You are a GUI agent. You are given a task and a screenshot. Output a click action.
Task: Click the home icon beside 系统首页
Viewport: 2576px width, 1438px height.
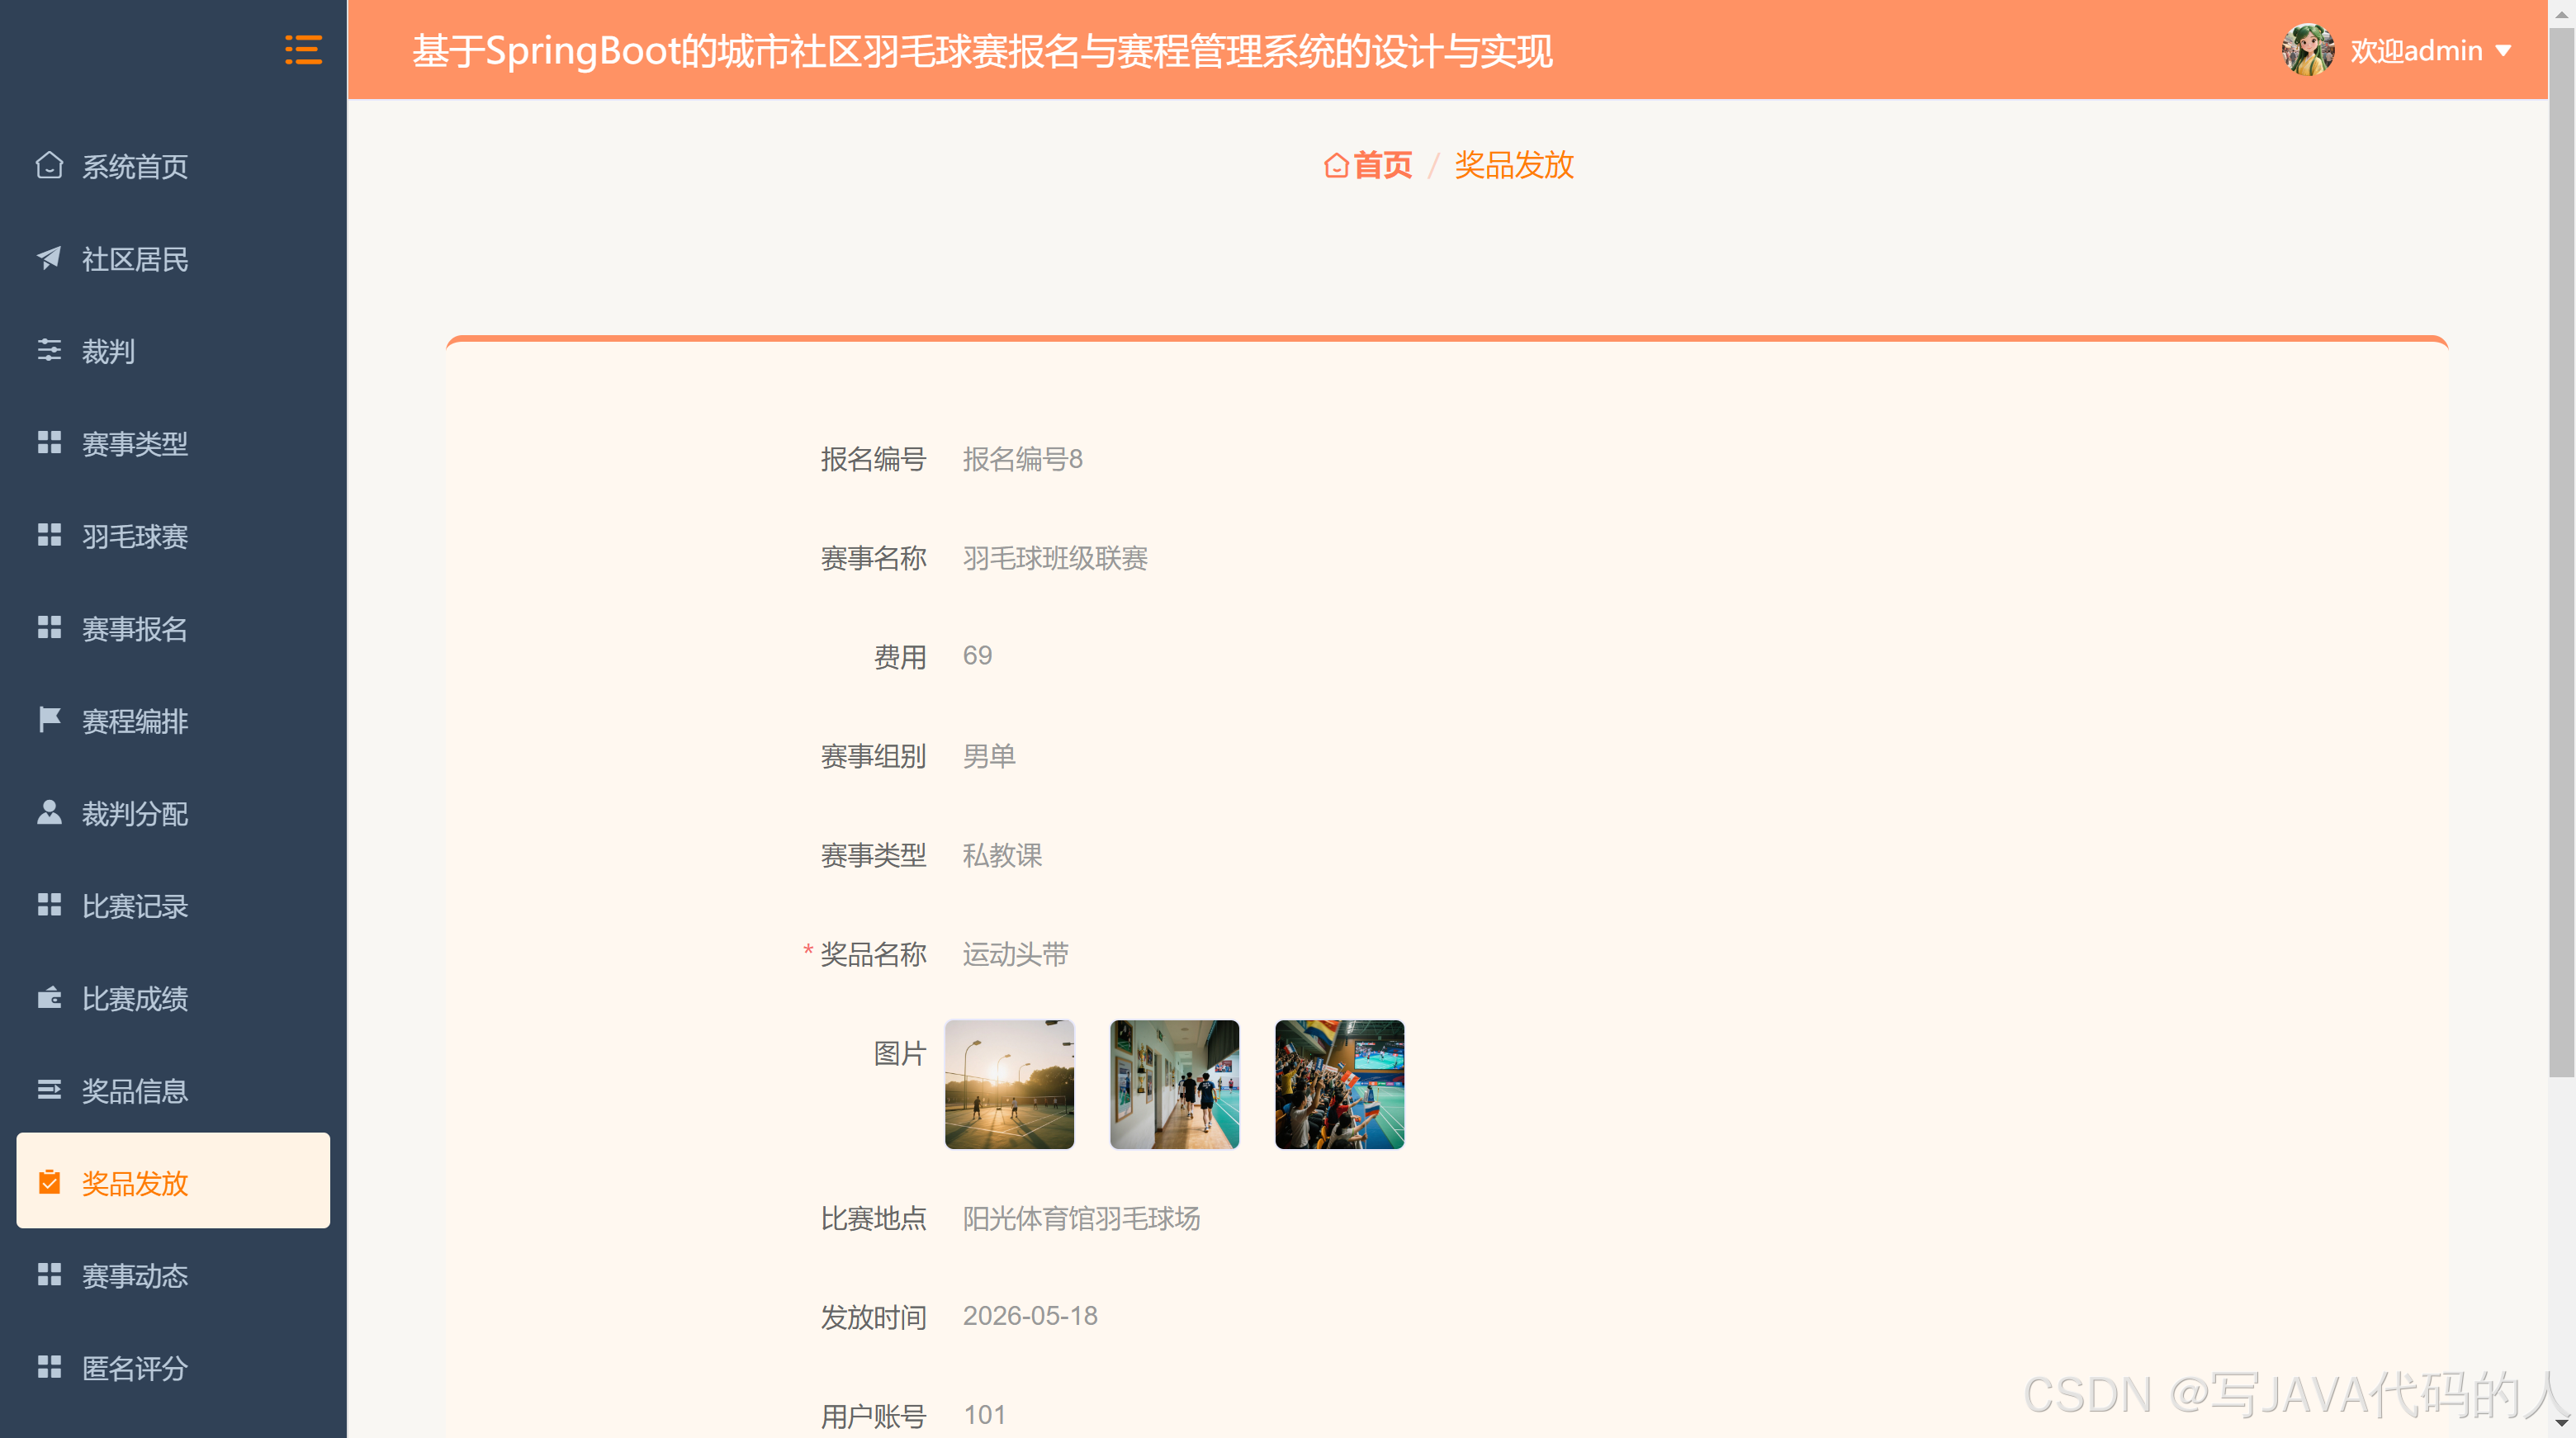pos(49,165)
